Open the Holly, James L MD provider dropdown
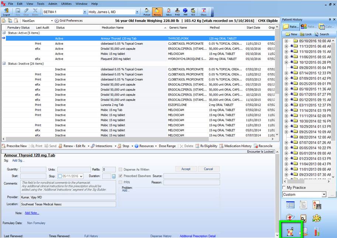The width and height of the screenshot is (337, 238). coord(137,12)
